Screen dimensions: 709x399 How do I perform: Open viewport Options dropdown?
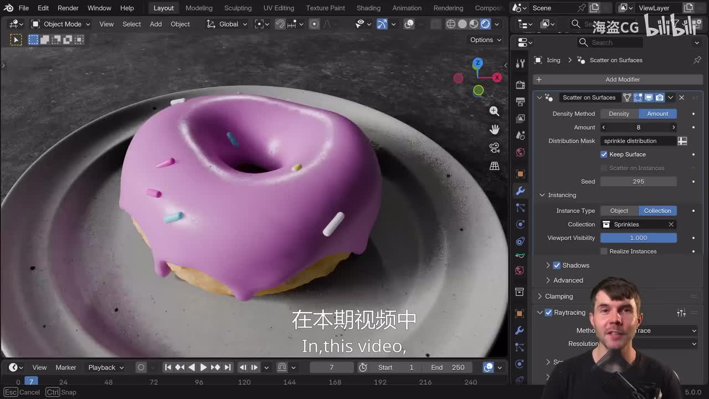click(x=486, y=40)
